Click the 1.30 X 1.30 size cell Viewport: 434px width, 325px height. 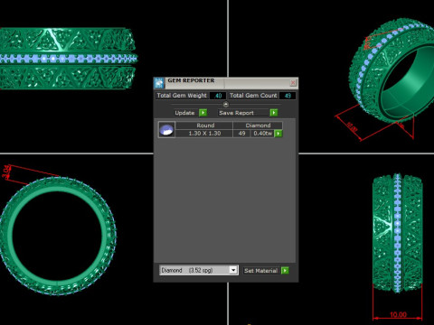point(204,134)
